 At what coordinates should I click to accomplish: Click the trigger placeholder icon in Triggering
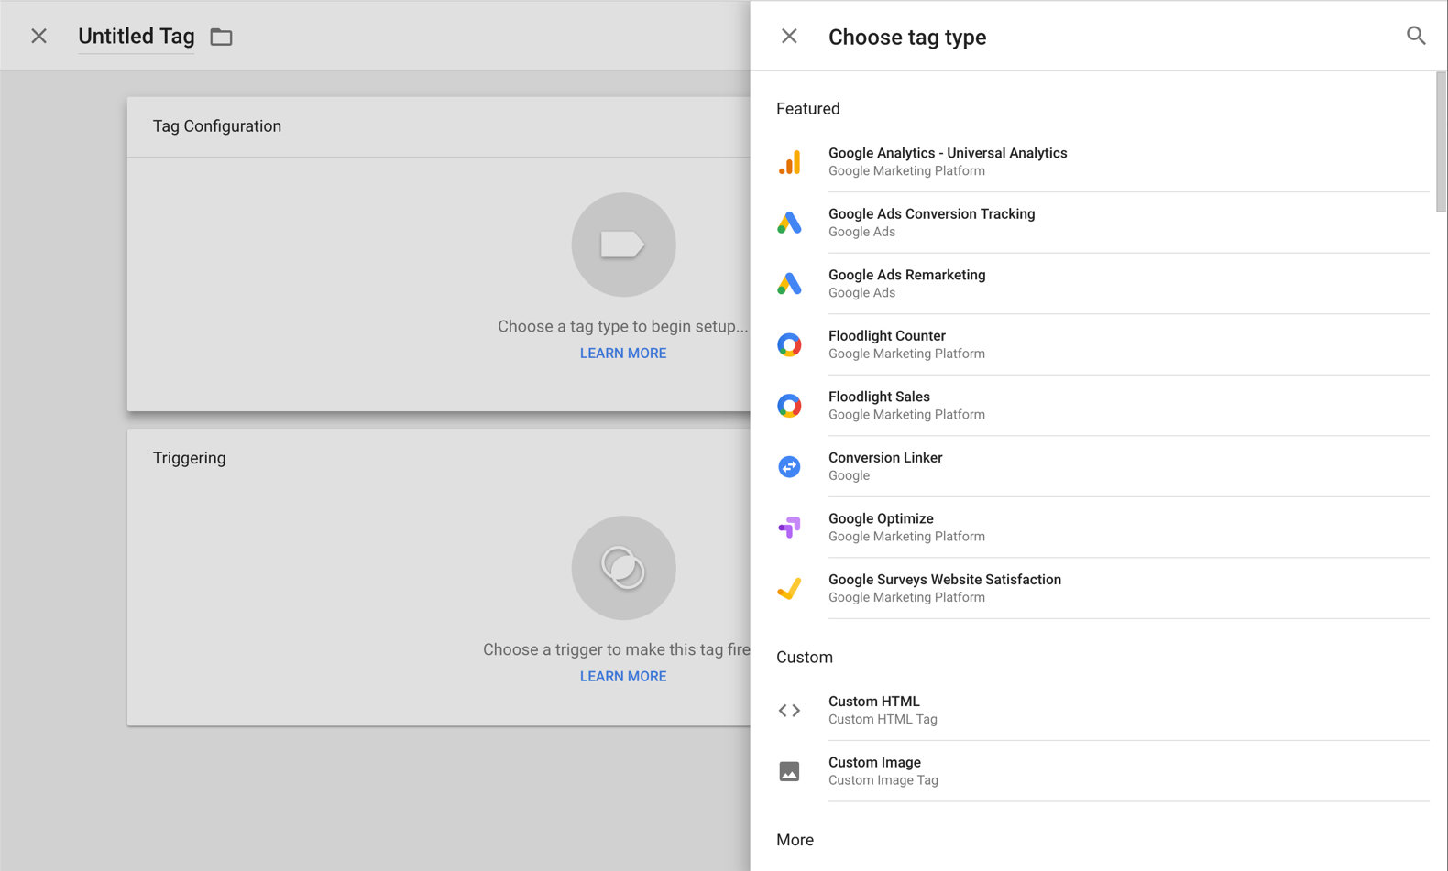(x=623, y=568)
